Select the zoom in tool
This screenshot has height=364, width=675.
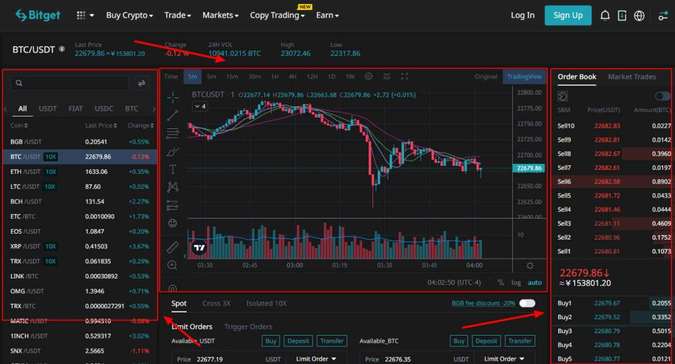[172, 265]
